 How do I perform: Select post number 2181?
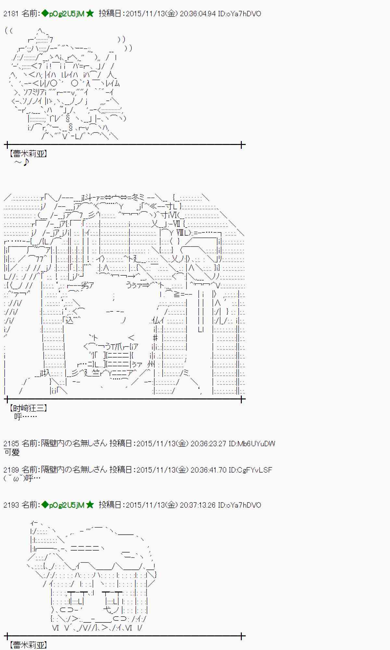11,14
